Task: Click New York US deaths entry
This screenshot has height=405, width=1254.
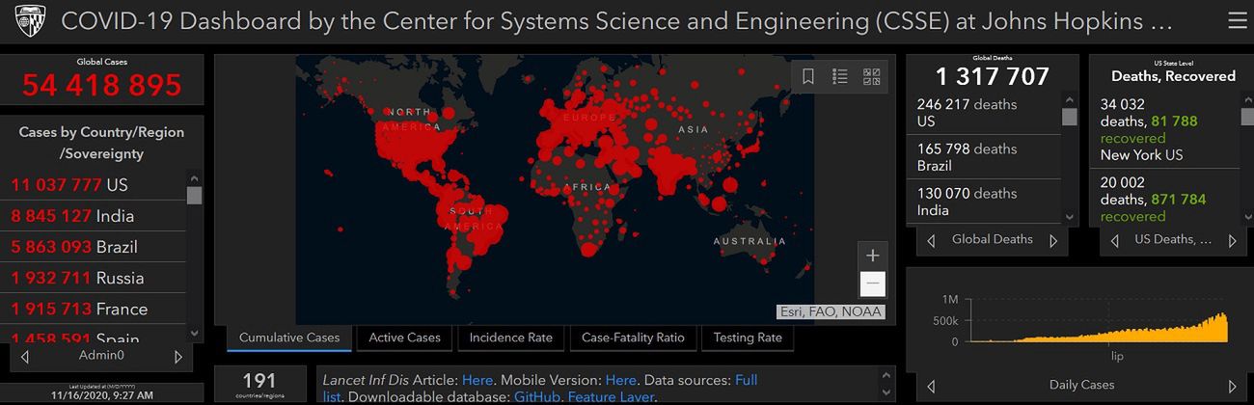Action: click(1164, 130)
